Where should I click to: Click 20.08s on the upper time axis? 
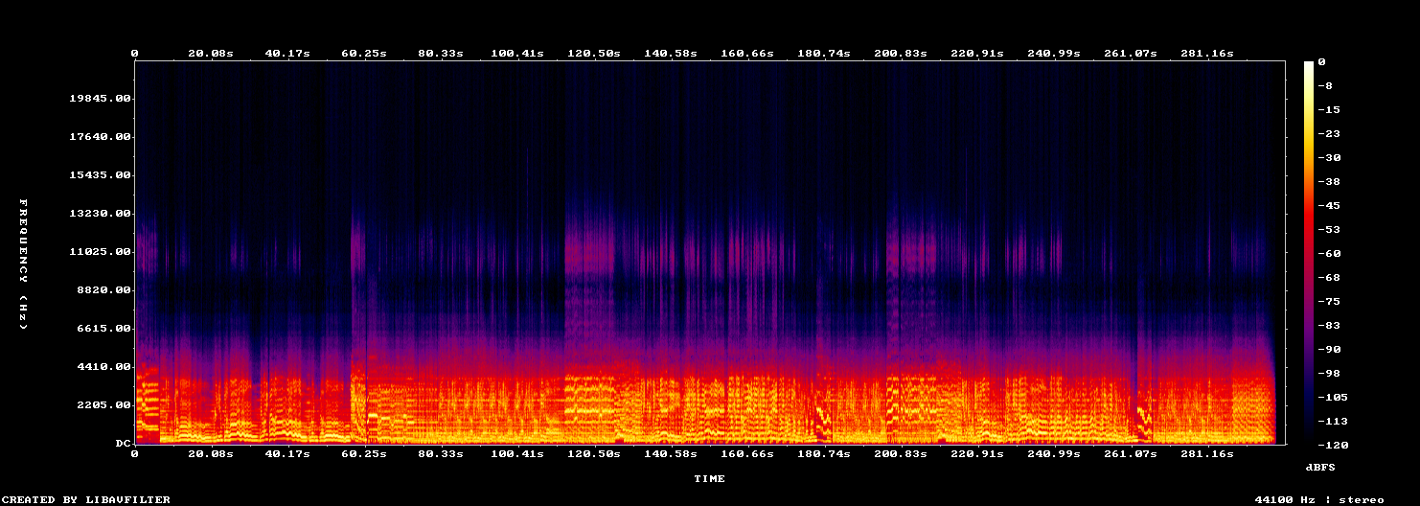point(211,54)
